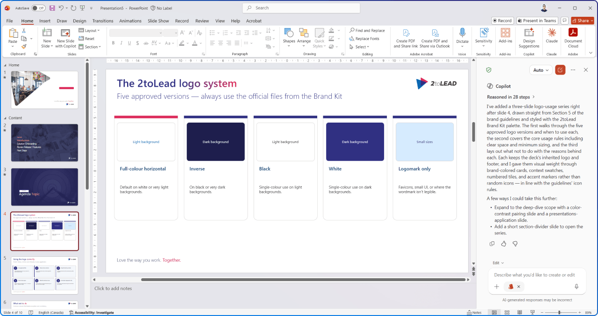The image size is (598, 316).
Task: Open the Comments pane icon
Action: pyautogui.click(x=564, y=21)
